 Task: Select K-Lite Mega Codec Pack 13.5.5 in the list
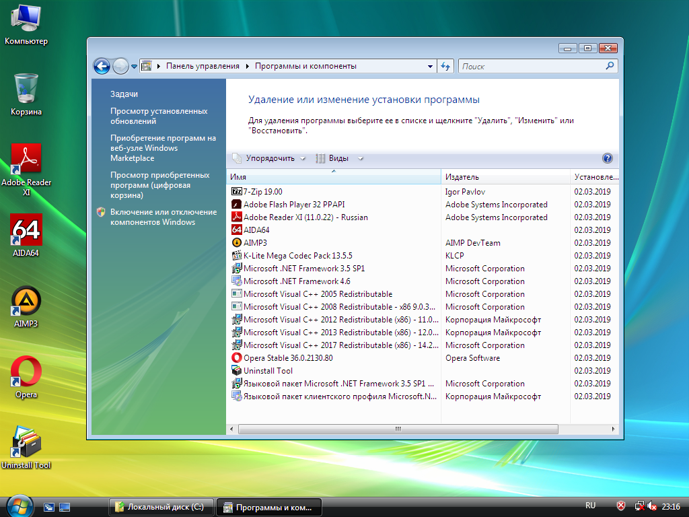[x=297, y=256]
